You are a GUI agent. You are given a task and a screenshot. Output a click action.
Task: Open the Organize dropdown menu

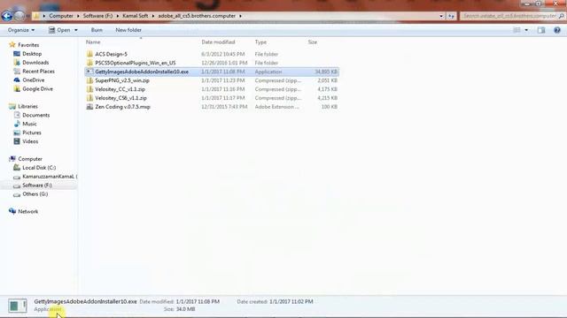point(21,30)
